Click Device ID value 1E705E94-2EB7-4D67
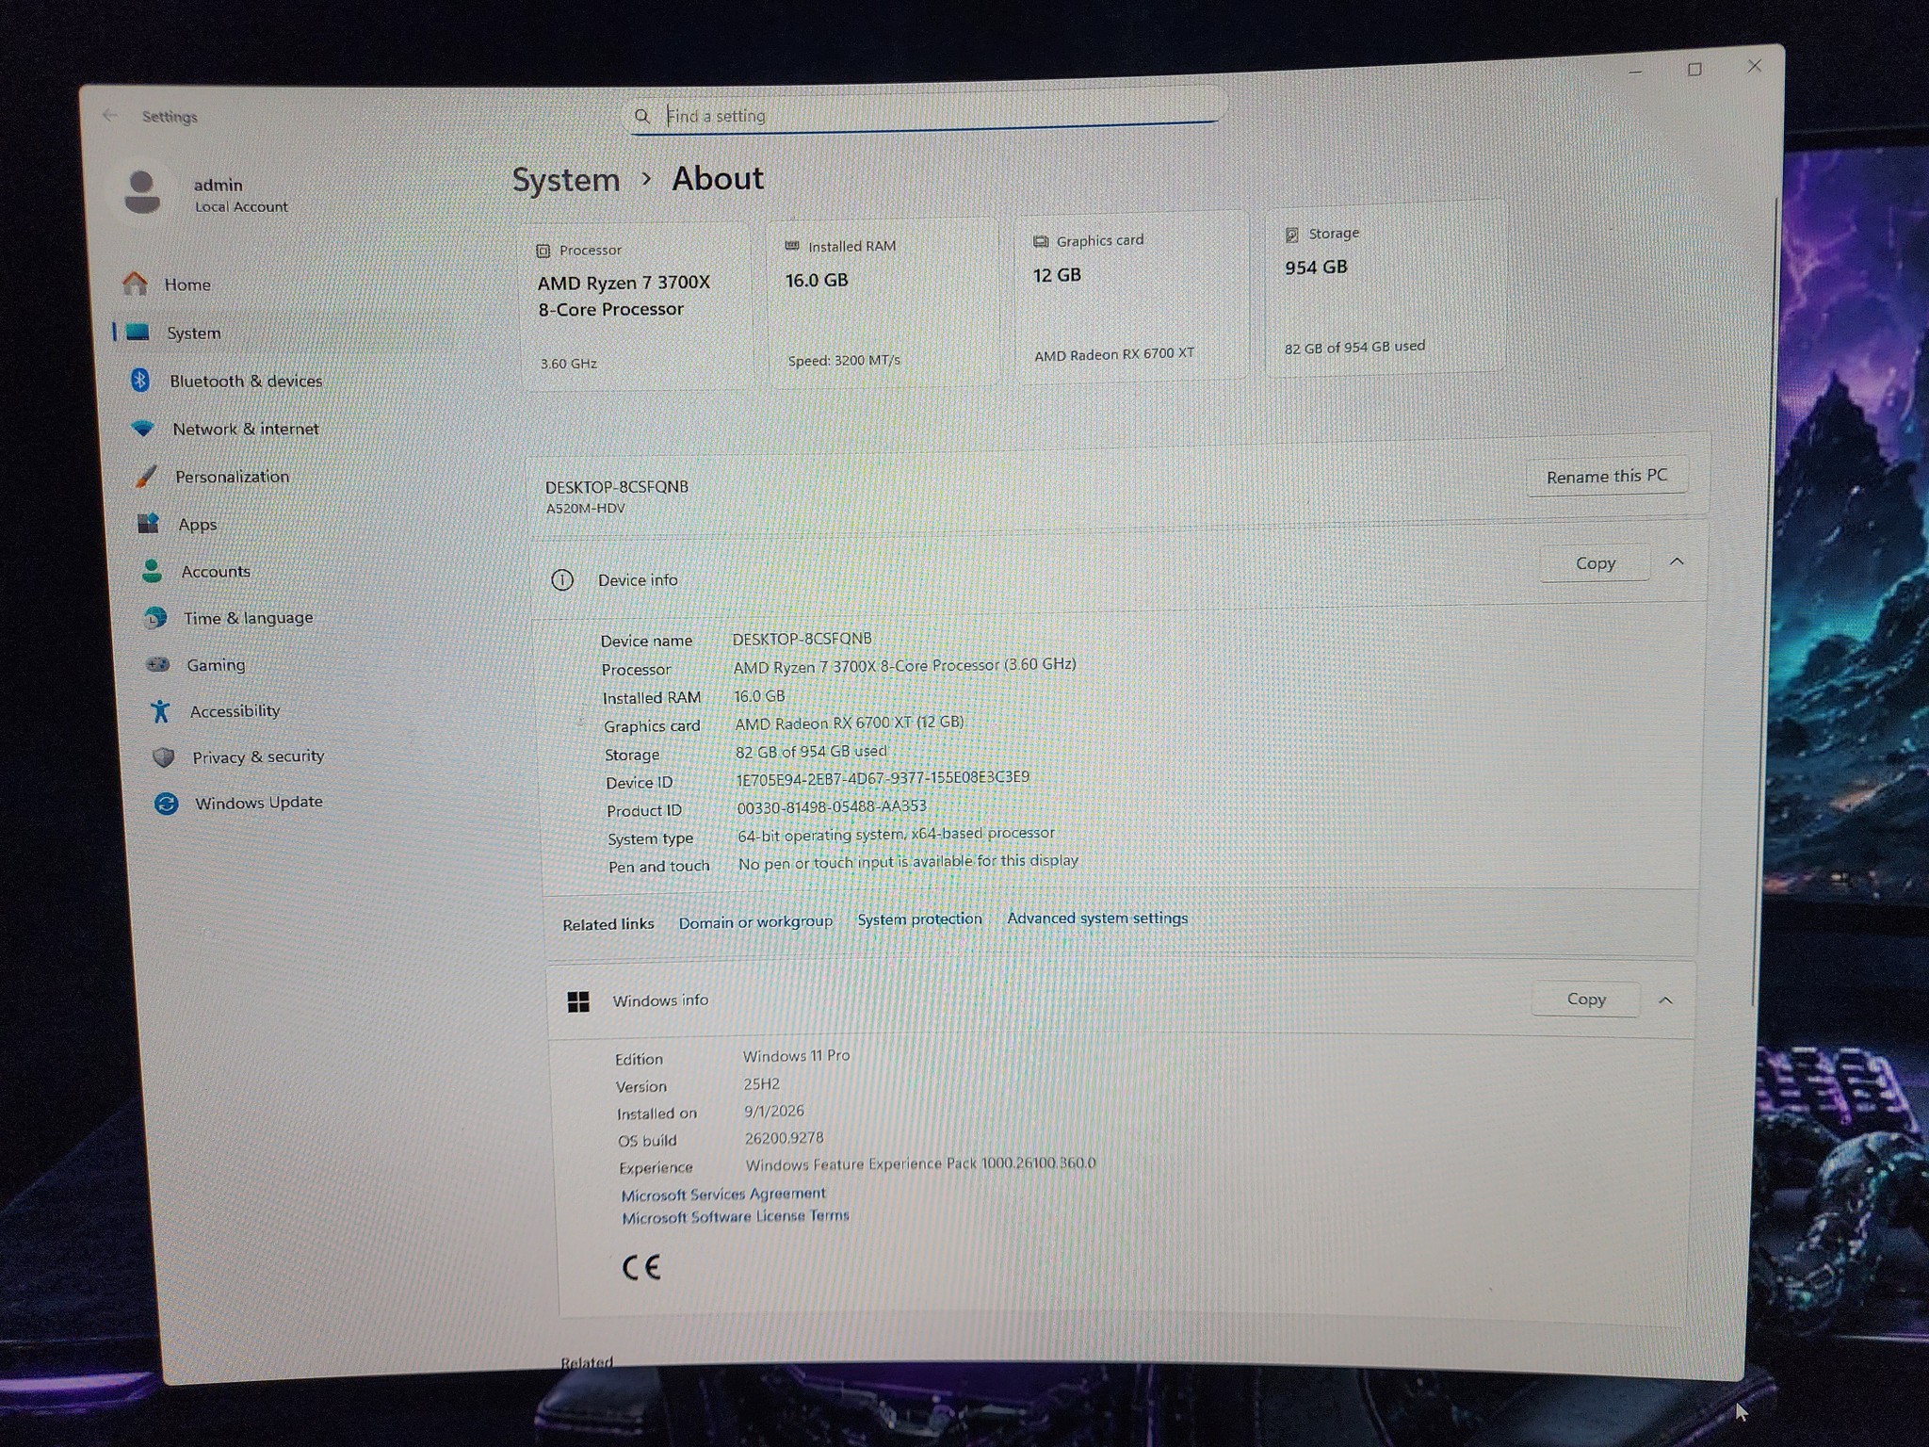Image resolution: width=1929 pixels, height=1447 pixels. click(883, 778)
